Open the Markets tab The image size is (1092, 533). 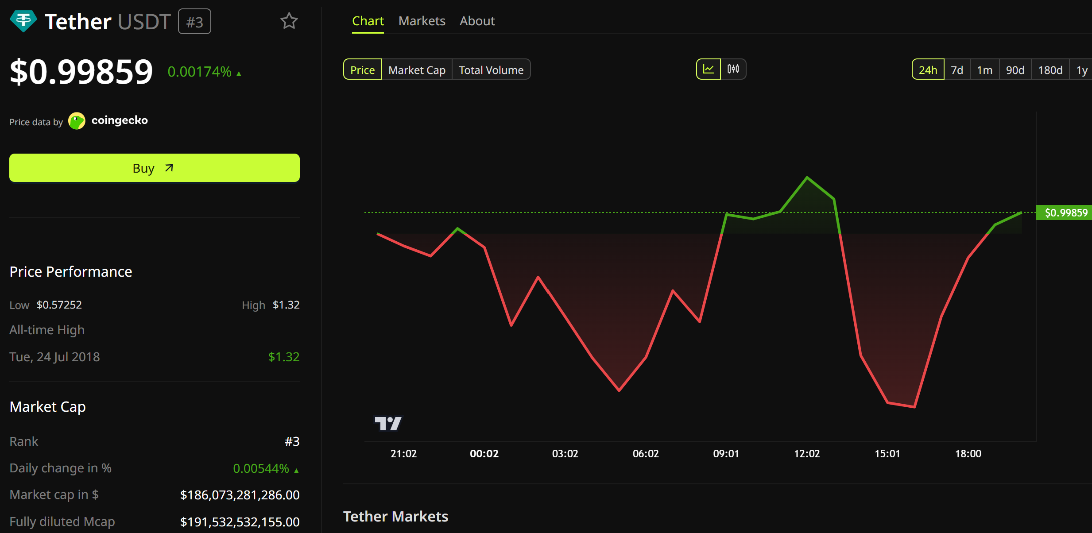422,21
